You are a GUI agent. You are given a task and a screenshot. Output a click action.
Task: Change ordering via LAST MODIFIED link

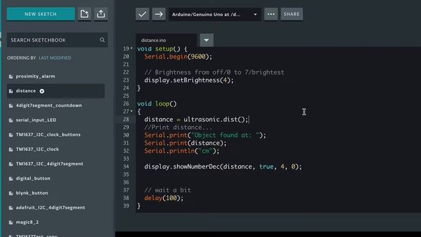point(55,58)
